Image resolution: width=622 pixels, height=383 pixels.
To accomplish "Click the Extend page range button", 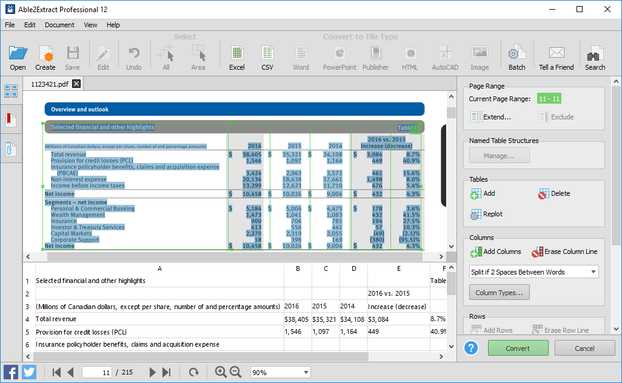I will coord(490,117).
